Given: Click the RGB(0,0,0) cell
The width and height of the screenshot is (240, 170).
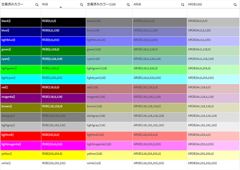Looking at the screenshot, I should tap(63, 22).
